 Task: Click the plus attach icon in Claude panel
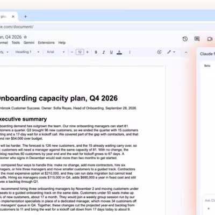point(209,209)
